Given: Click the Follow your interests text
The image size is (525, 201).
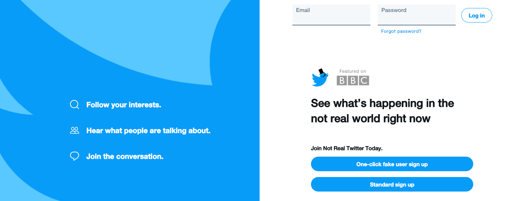Looking at the screenshot, I should pos(124,105).
